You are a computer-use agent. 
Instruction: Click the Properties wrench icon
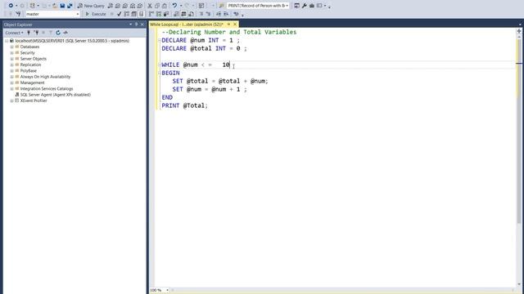click(x=304, y=6)
